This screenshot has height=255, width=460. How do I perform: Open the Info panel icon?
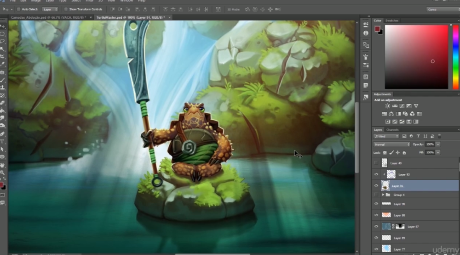tap(366, 33)
